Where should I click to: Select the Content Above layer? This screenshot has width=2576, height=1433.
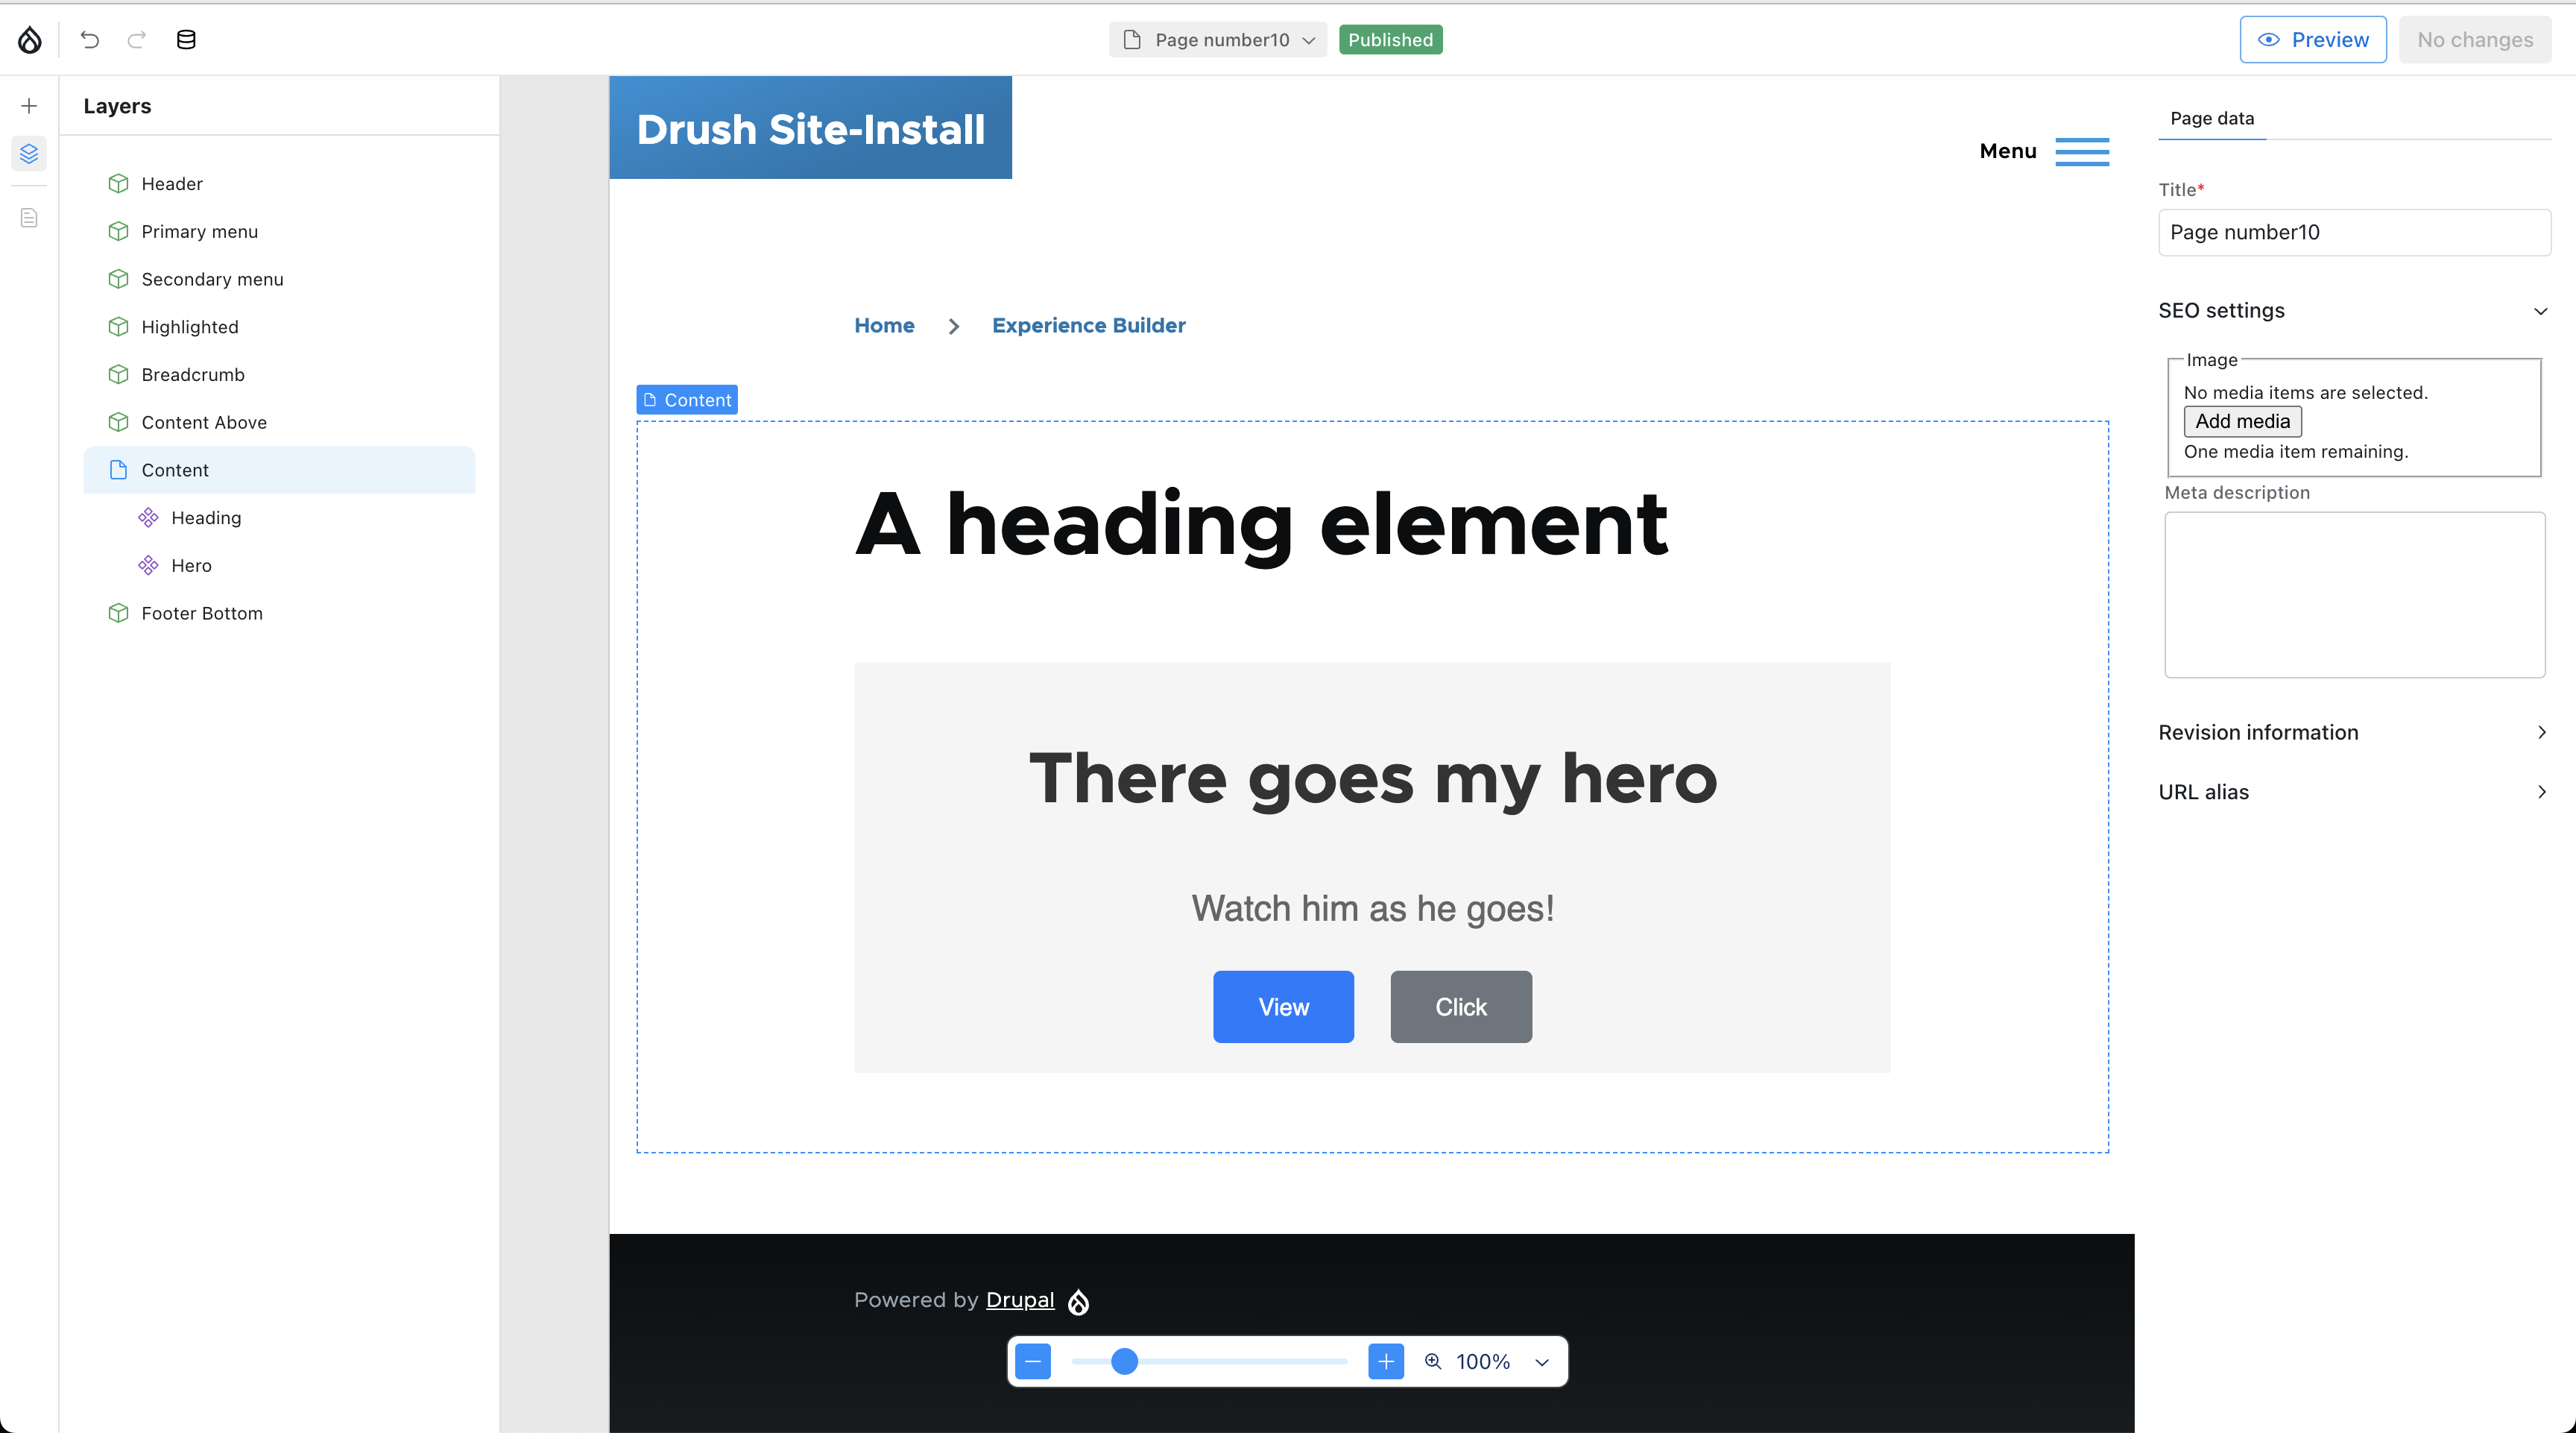point(279,422)
